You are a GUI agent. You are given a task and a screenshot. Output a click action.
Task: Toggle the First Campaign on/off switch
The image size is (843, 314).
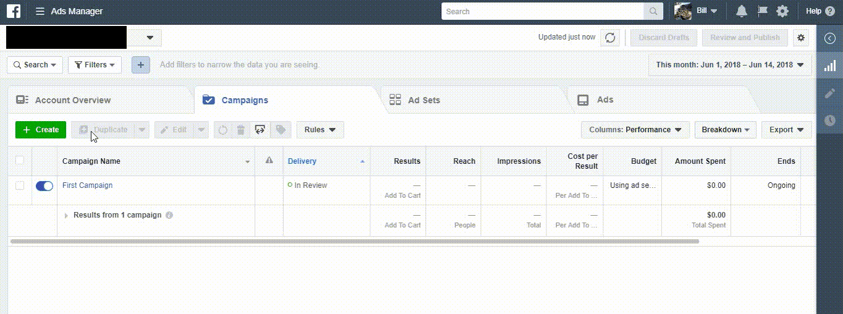(44, 185)
